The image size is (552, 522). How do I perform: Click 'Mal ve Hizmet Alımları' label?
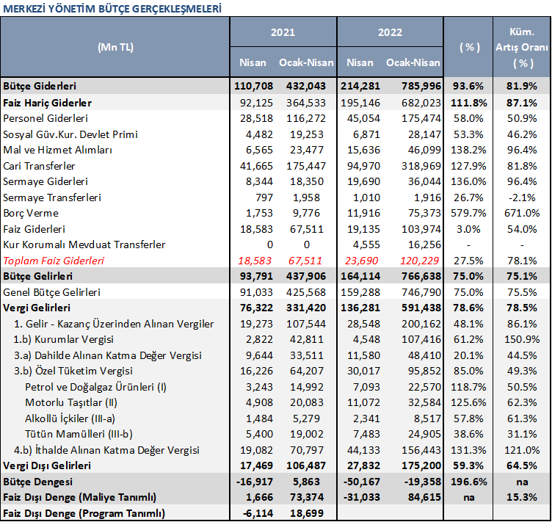[57, 150]
